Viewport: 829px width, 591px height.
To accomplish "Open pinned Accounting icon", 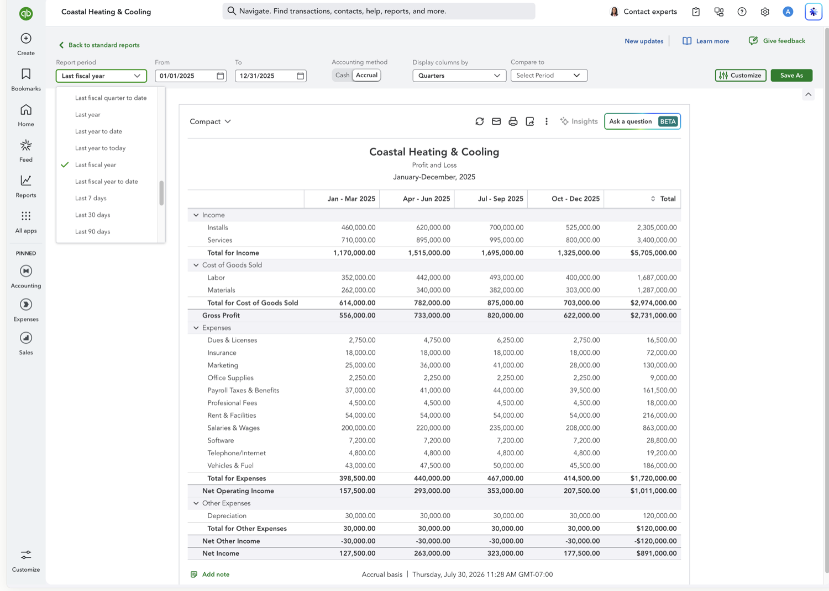I will tap(26, 271).
